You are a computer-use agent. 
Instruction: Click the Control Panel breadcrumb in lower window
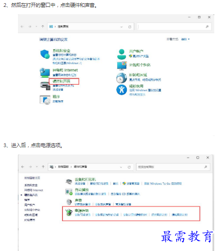pyautogui.click(x=63, y=167)
